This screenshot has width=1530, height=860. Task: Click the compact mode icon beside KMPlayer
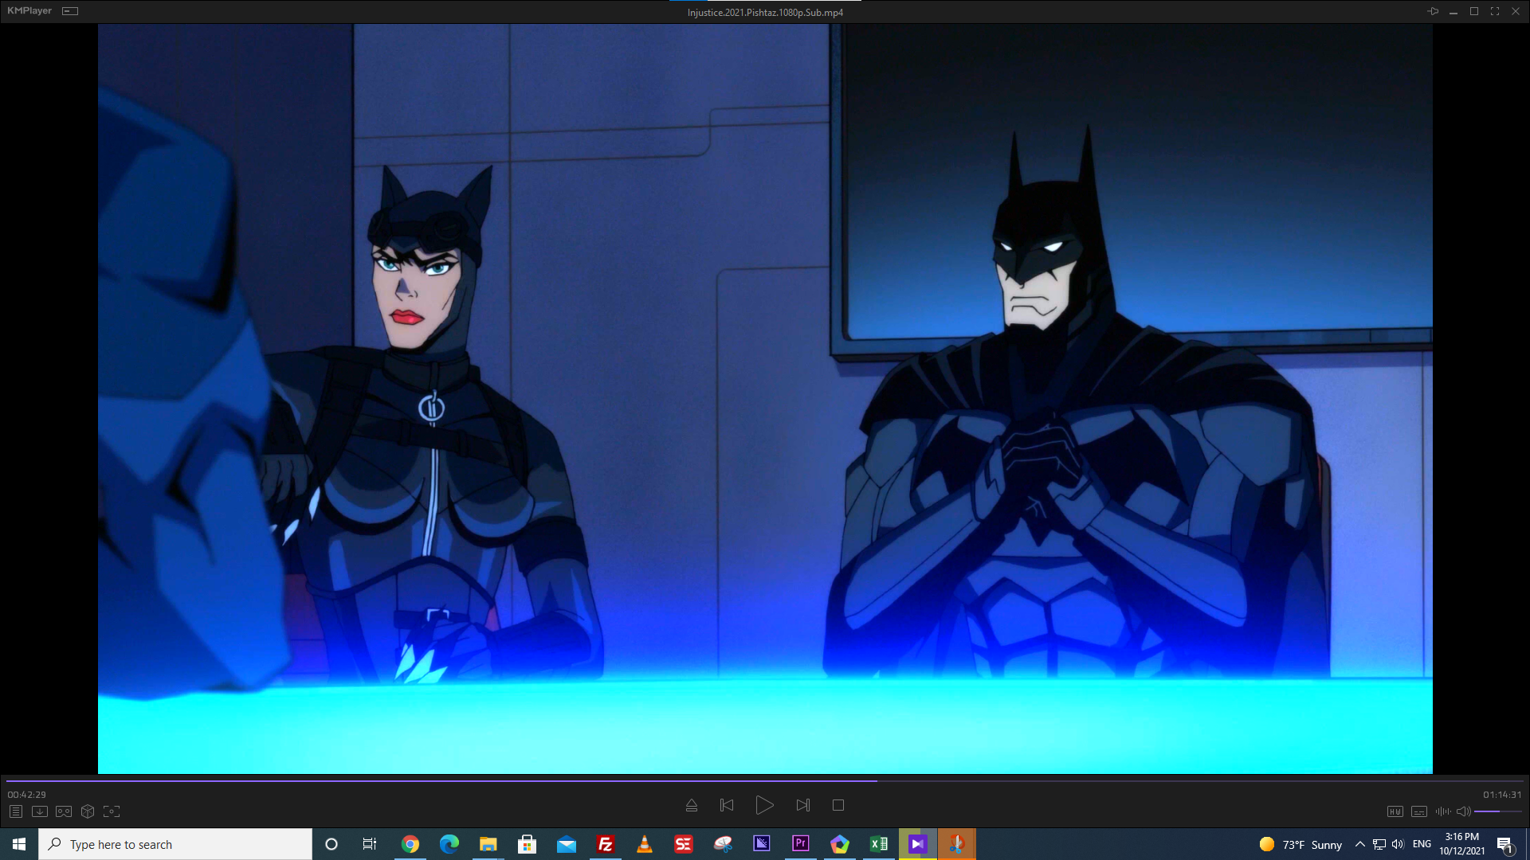(x=70, y=11)
